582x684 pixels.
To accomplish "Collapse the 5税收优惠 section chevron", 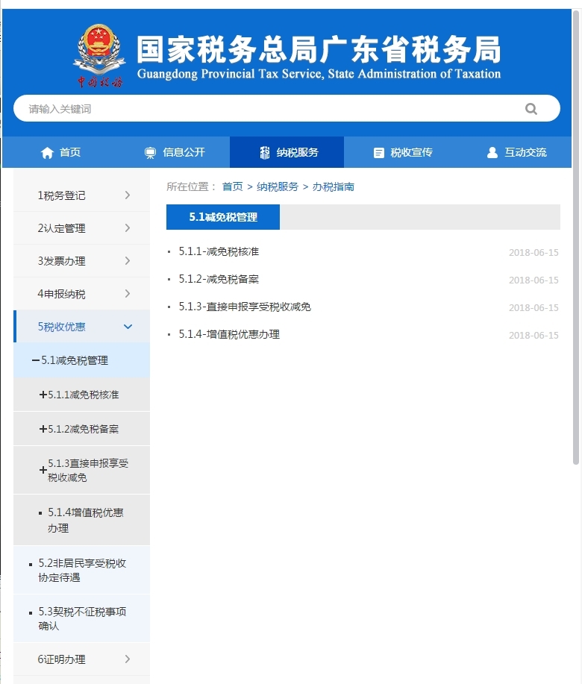I will coord(128,327).
